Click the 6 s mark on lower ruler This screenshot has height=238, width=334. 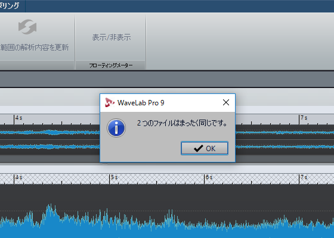(x=209, y=177)
